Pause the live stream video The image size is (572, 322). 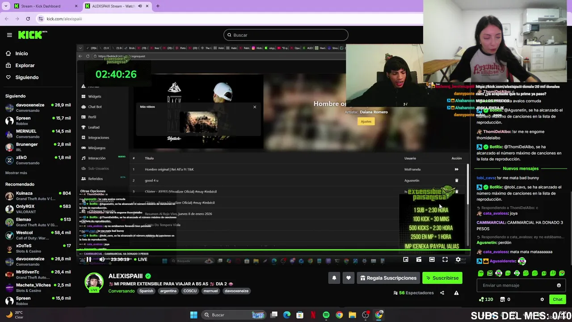pos(88,259)
